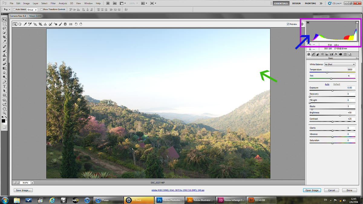Rotate image 90° counterclockwise
Image resolution: width=363 pixels, height=204 pixels.
(76, 24)
